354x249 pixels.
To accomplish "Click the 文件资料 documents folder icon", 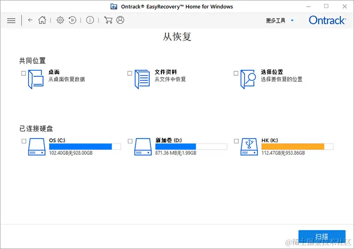I will (x=142, y=79).
